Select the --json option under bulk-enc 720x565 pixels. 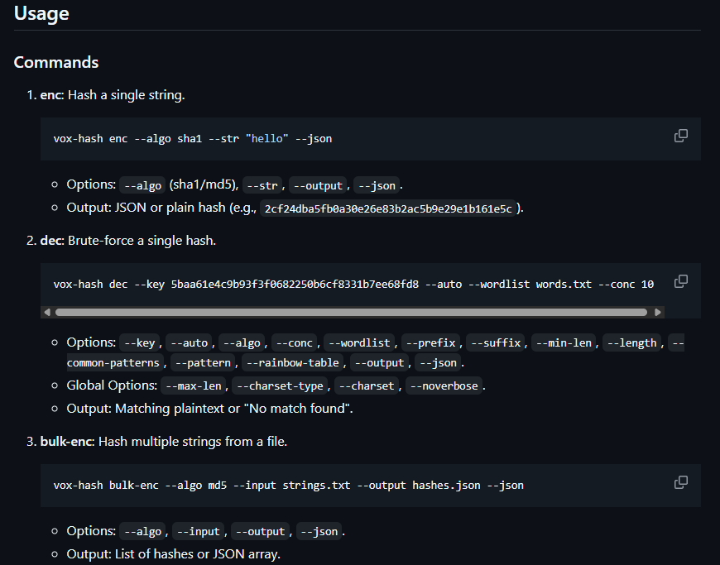(x=319, y=531)
